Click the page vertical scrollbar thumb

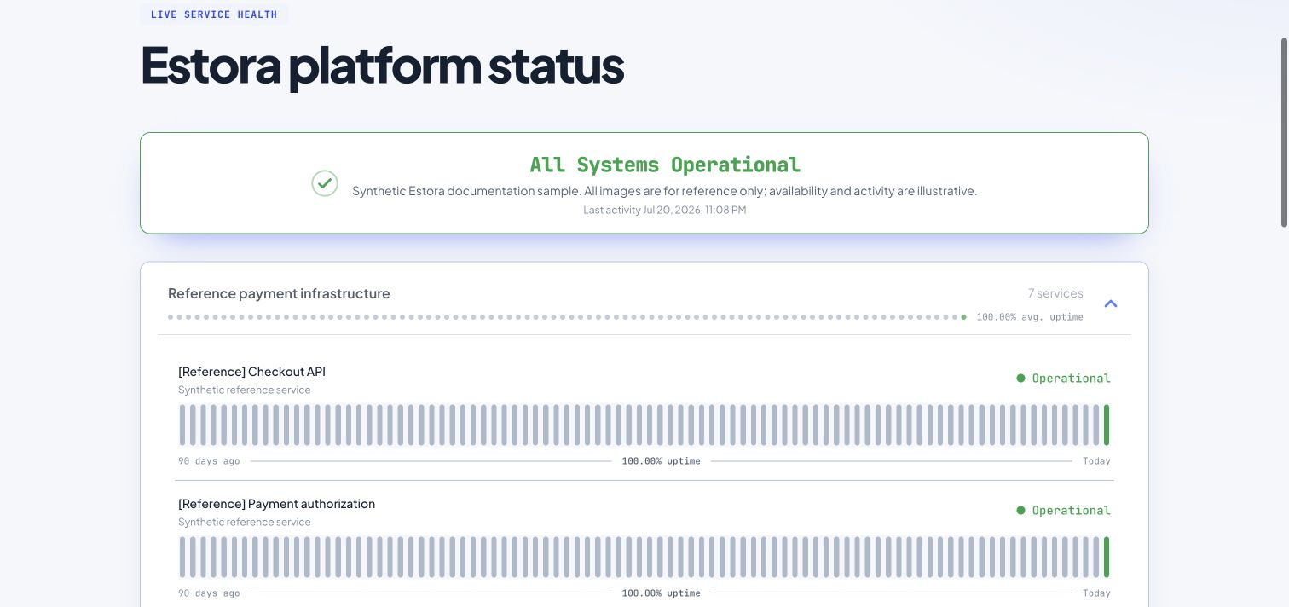1284,132
